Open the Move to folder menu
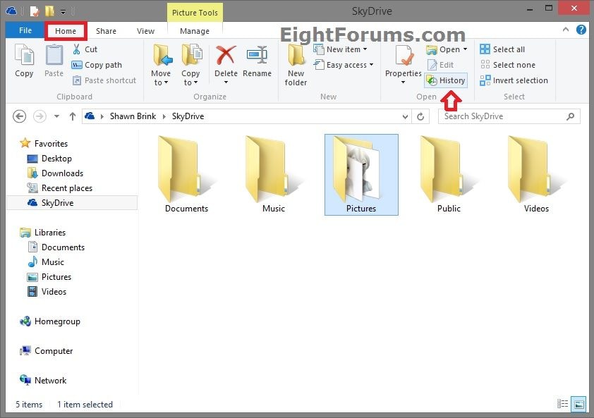594x418 pixels. point(161,65)
